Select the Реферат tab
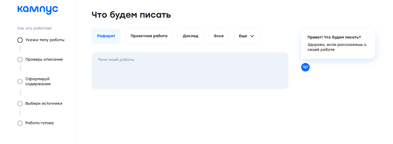This screenshot has height=144, width=393. (106, 36)
